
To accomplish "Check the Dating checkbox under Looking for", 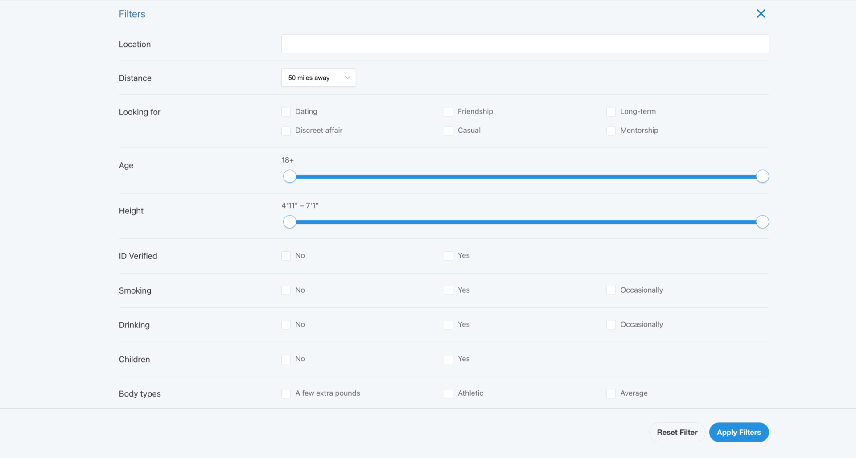I will click(x=286, y=112).
